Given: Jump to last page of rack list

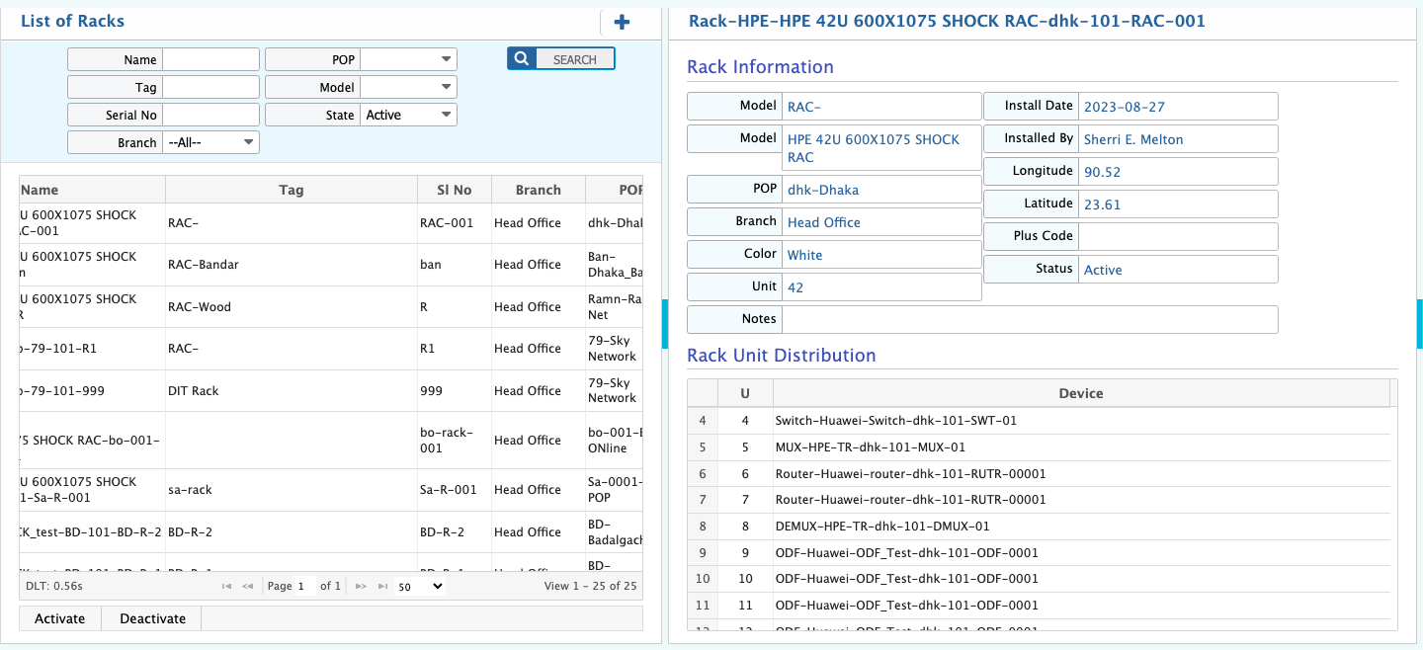Looking at the screenshot, I should (382, 586).
